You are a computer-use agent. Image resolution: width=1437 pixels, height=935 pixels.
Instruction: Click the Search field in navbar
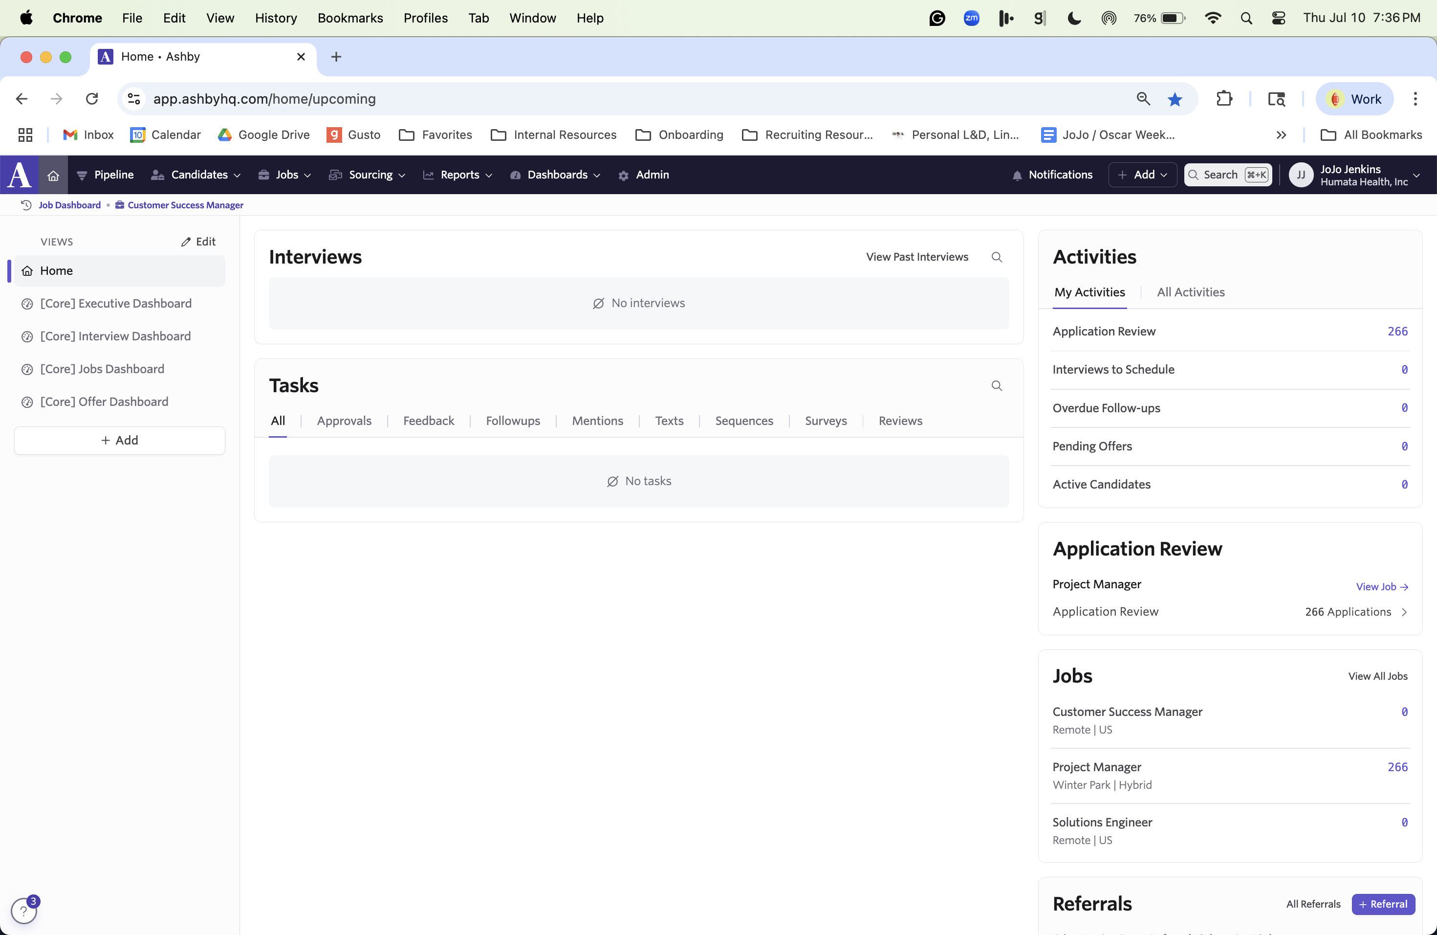(1227, 175)
